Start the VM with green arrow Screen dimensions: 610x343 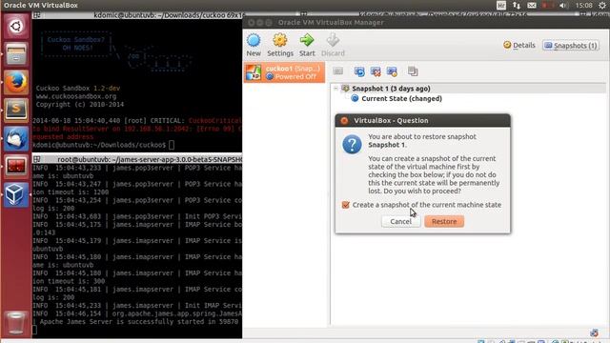coord(307,45)
